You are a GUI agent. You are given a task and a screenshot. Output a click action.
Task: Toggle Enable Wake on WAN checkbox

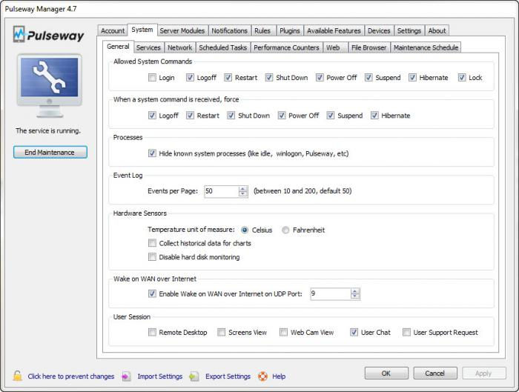point(152,293)
